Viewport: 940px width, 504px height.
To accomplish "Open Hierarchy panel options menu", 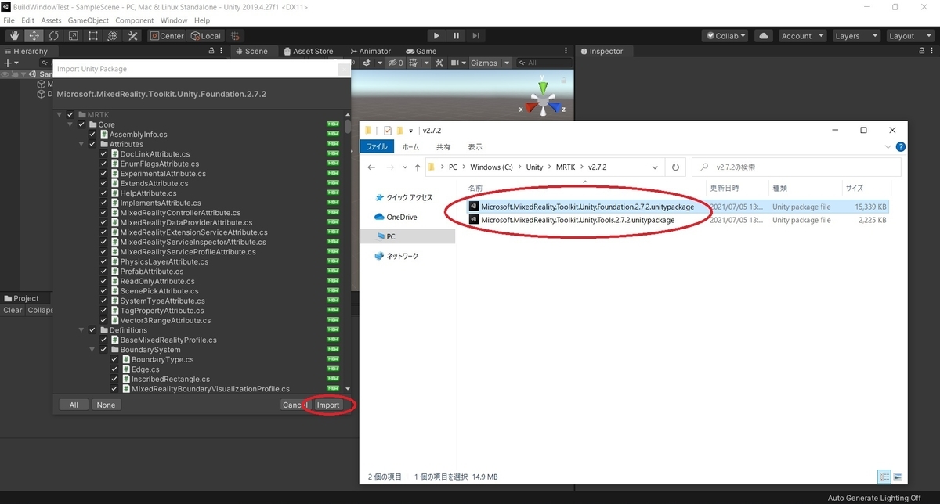I will (x=223, y=51).
